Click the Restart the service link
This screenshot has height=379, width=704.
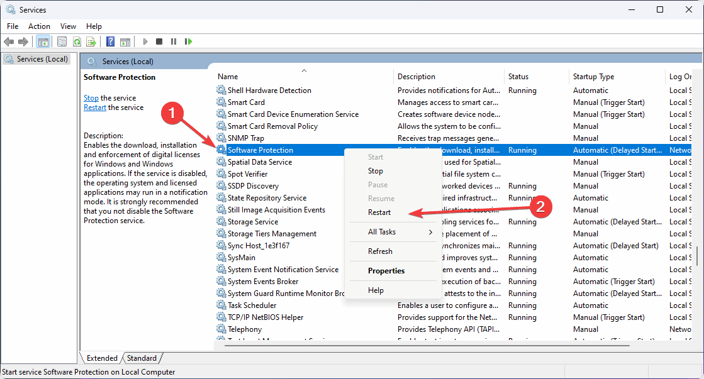[x=94, y=107]
